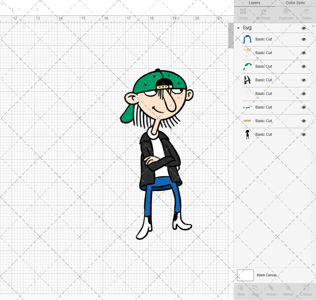
Task: Select the black jacket layer thumbnail
Action: point(247,80)
